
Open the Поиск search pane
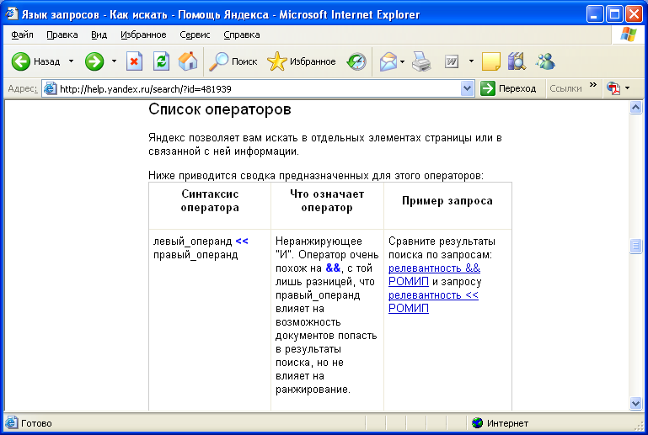pos(233,62)
